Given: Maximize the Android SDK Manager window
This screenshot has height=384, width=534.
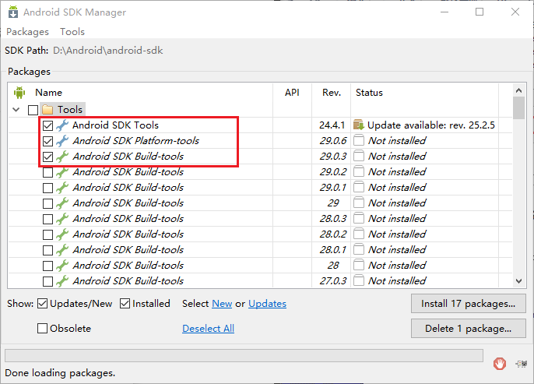Looking at the screenshot, I should (x=480, y=12).
